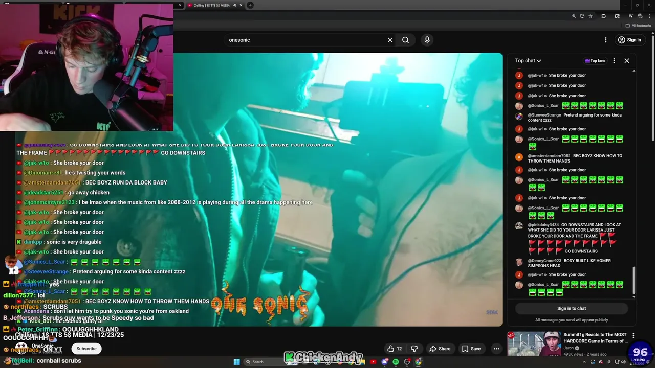Open the OneSonic channel avatar
655x368 pixels.
point(21,349)
